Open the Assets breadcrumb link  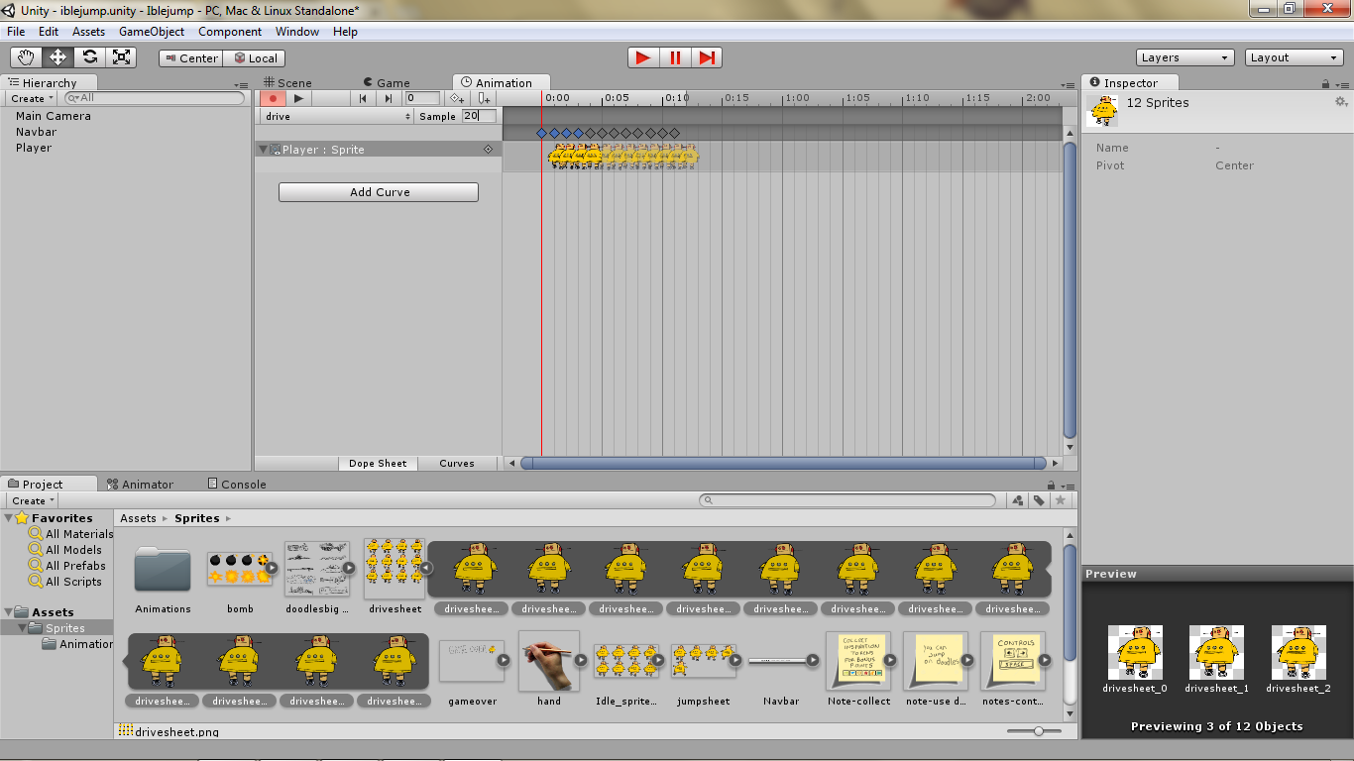point(138,517)
